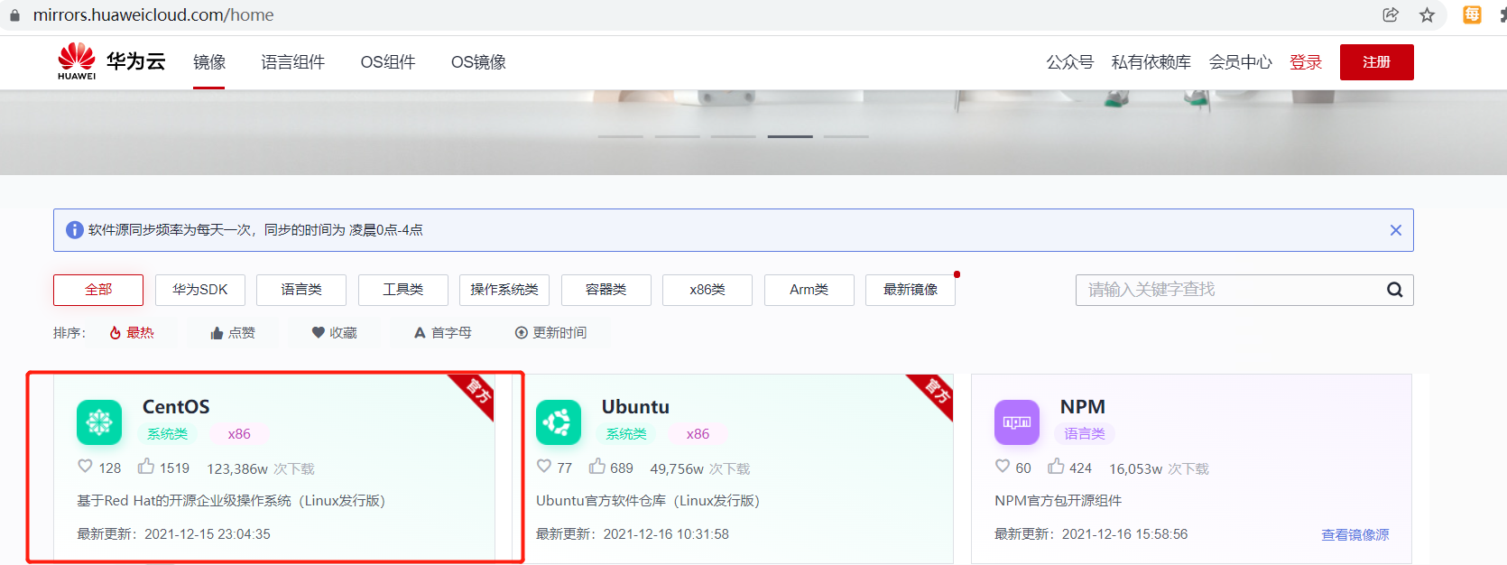Open 会员中心 link
The image size is (1507, 565).
[1241, 62]
